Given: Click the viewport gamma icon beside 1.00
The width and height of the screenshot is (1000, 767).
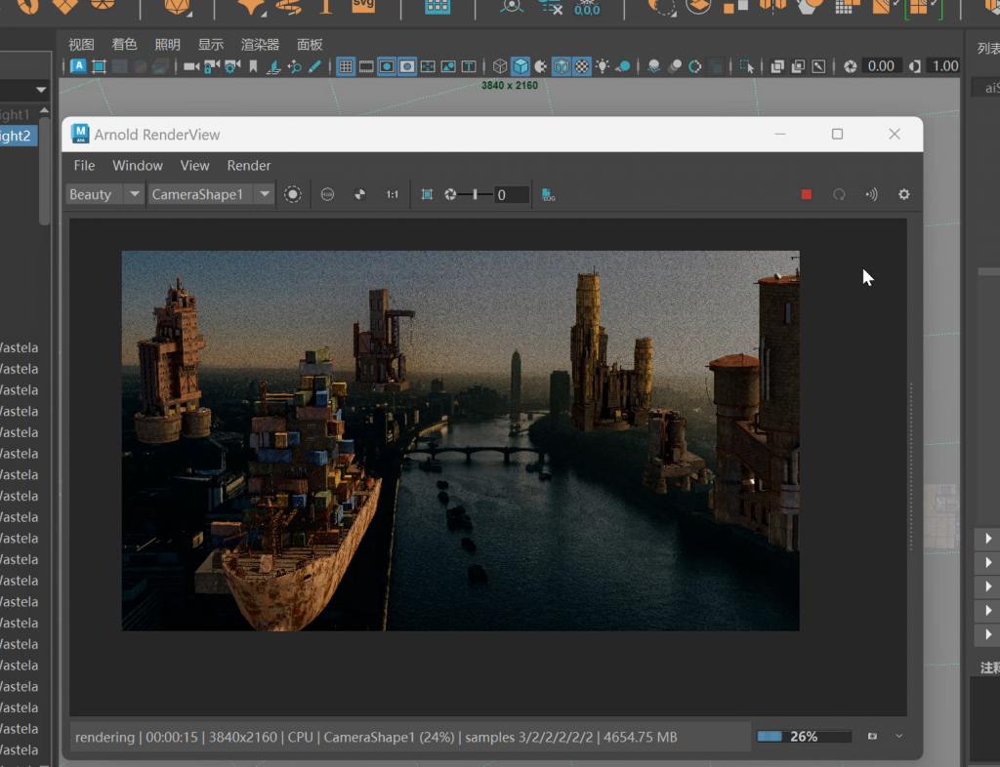Looking at the screenshot, I should pos(914,66).
